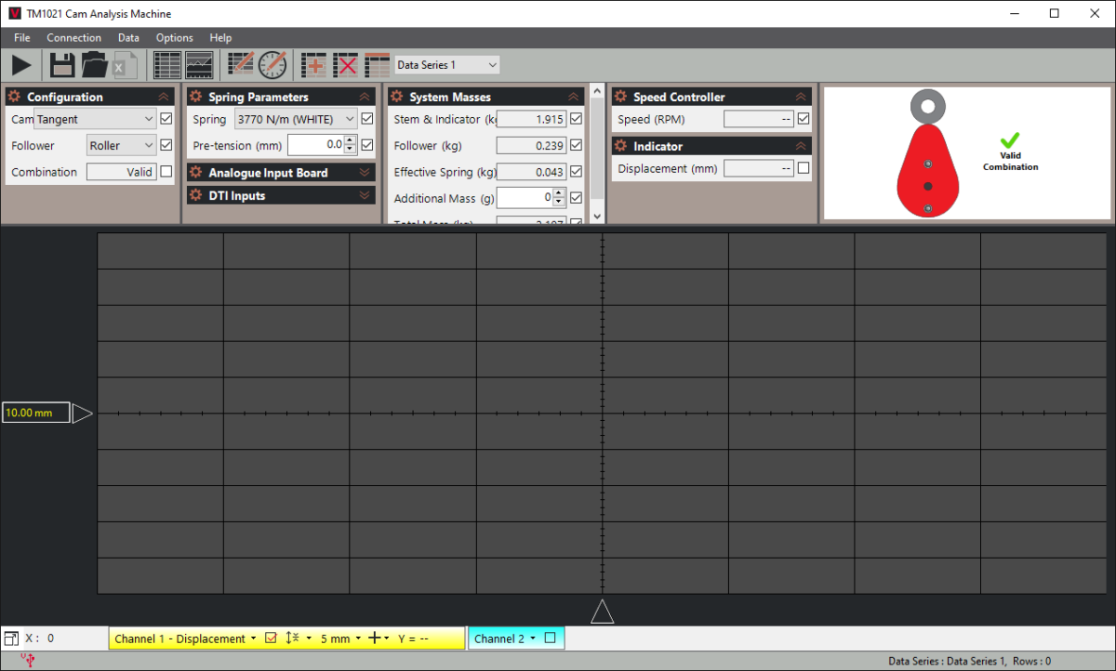
Task: Open the Connection menu
Action: [73, 38]
